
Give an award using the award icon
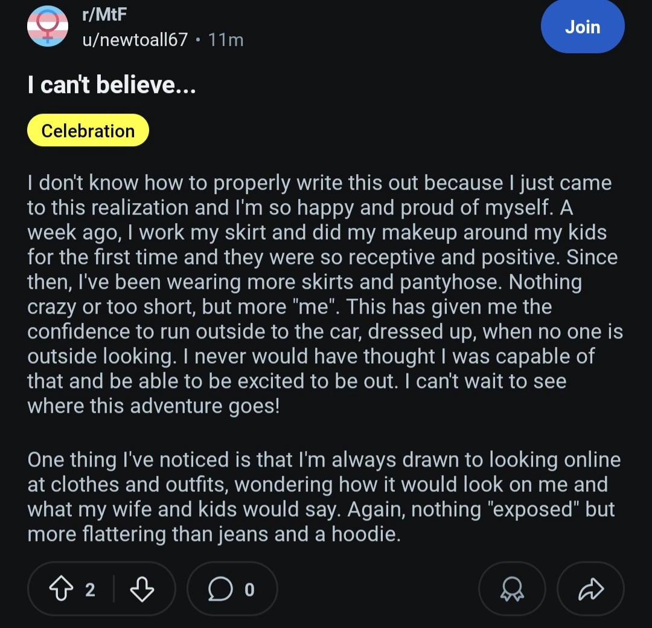click(512, 589)
